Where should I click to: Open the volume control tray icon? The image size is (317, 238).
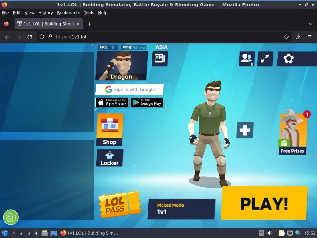[x=270, y=233]
